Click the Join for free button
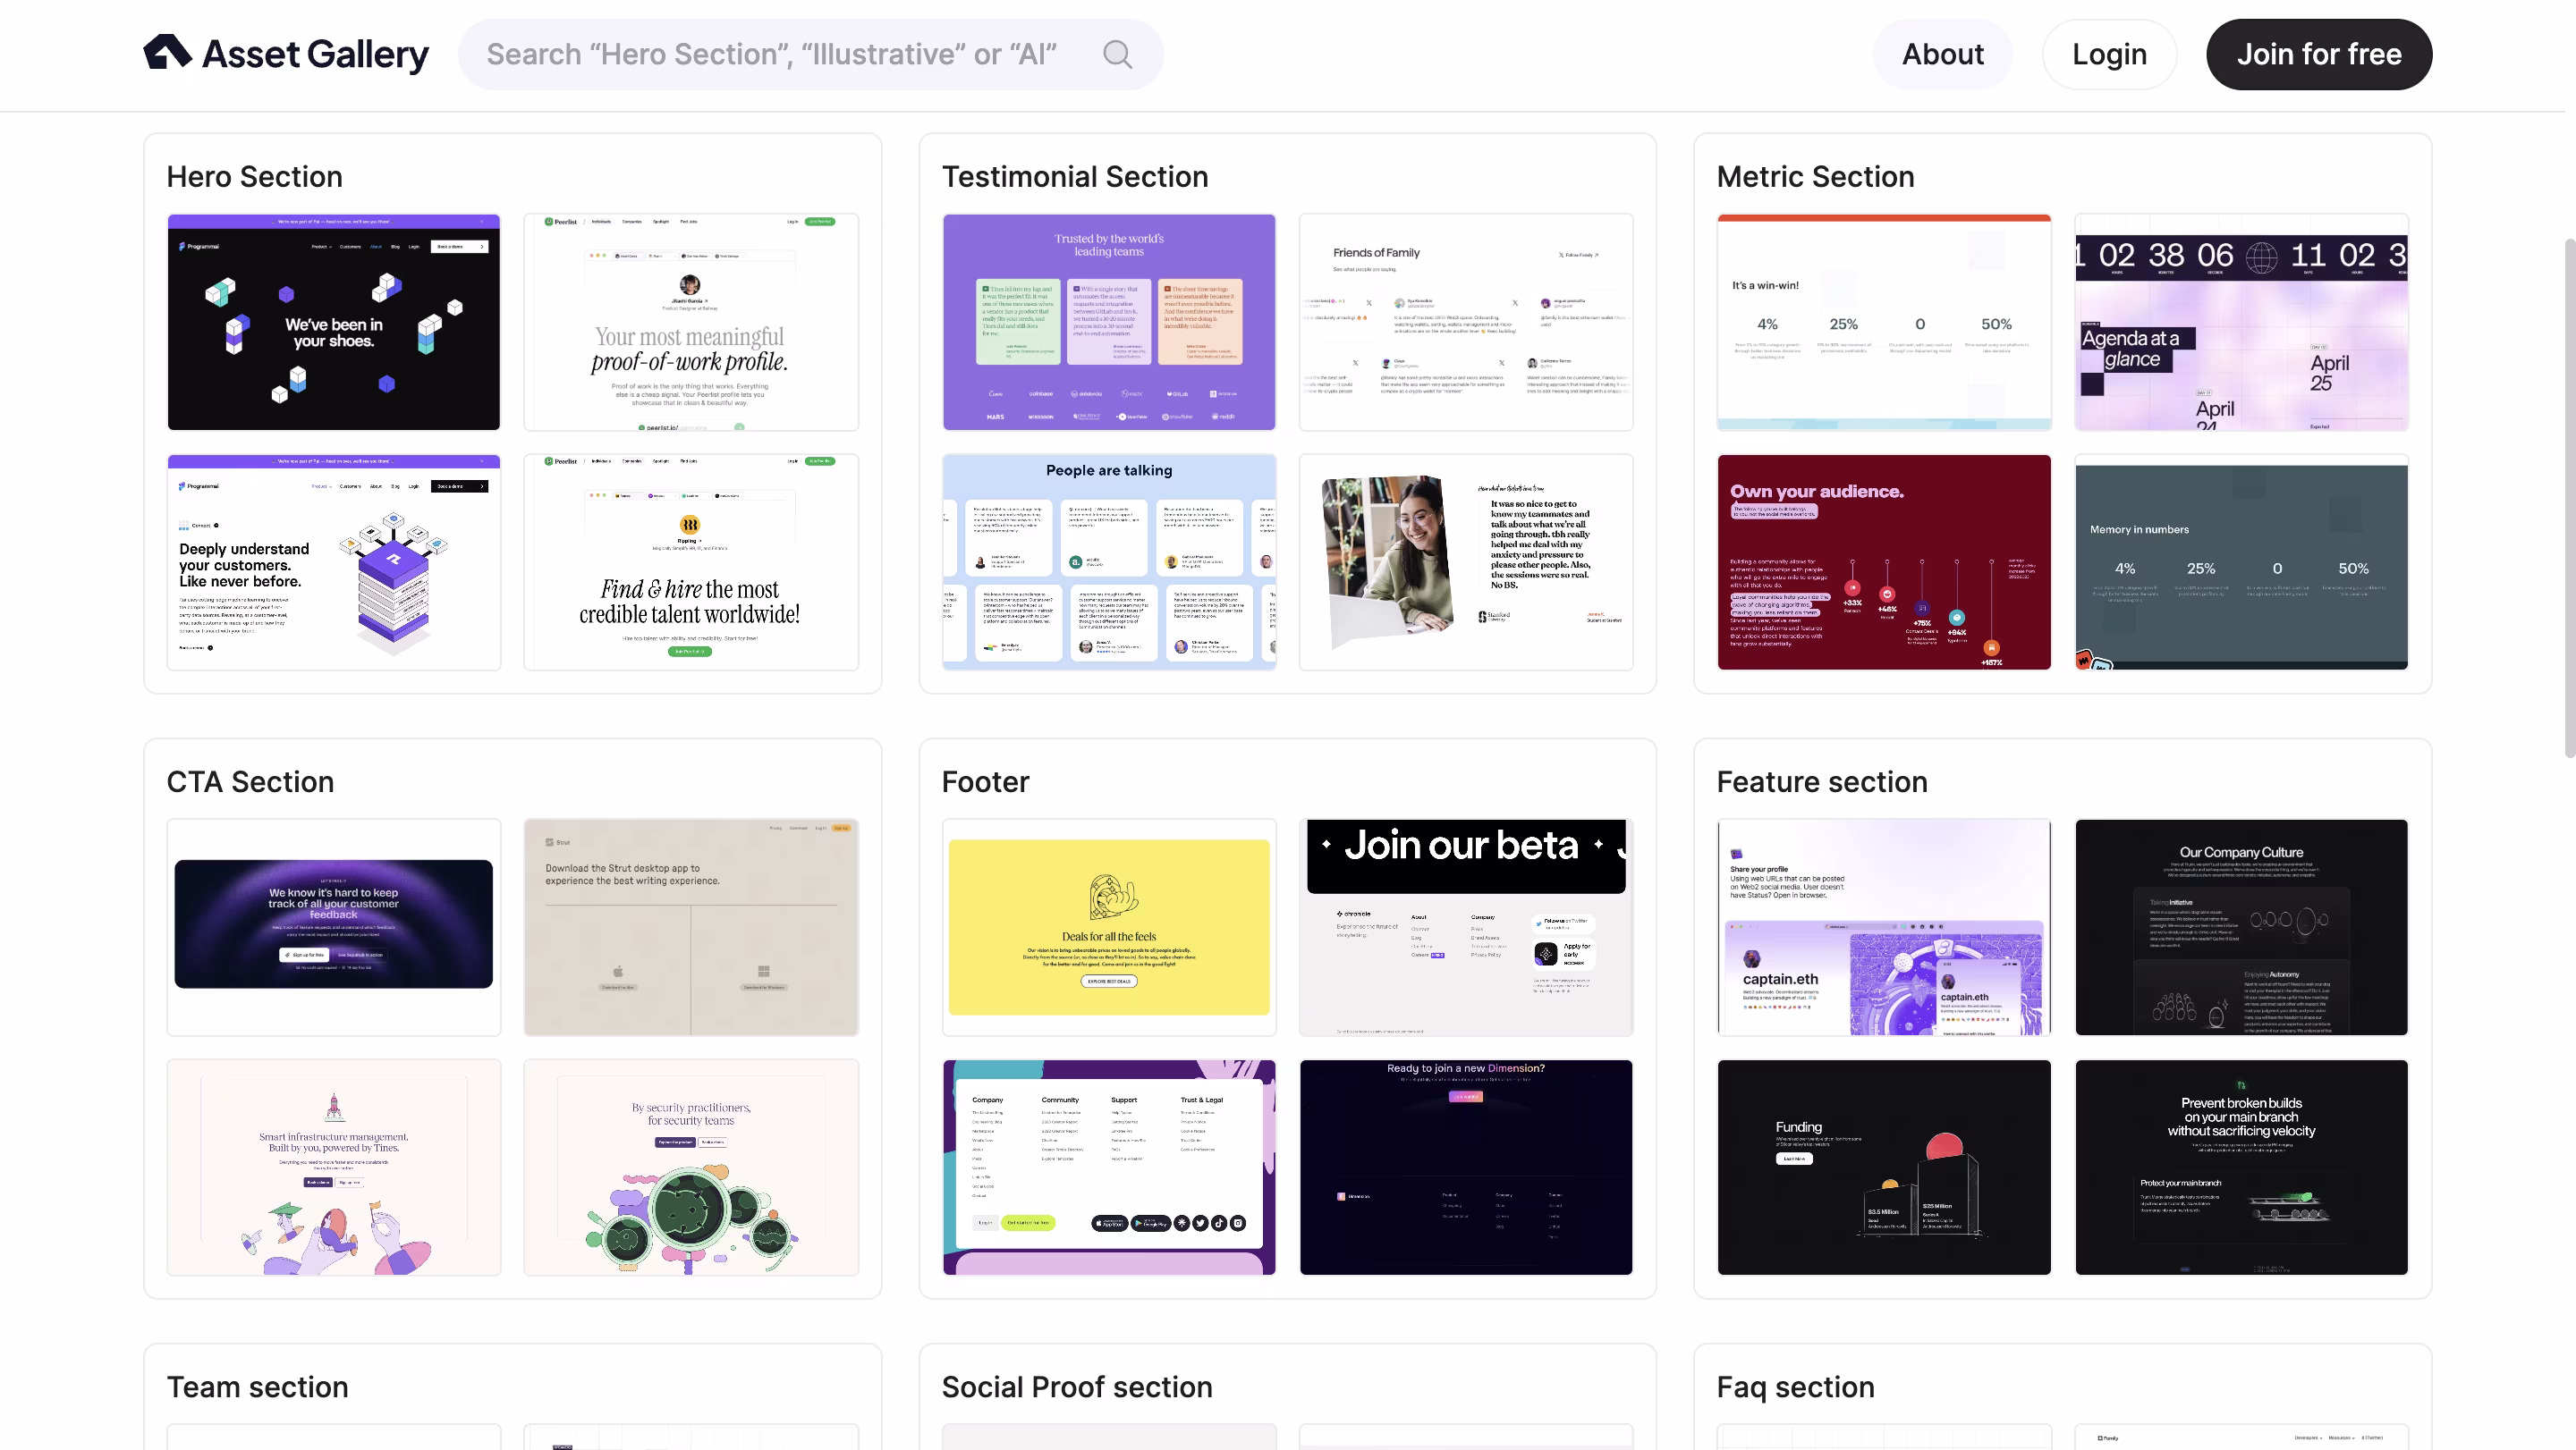The width and height of the screenshot is (2576, 1450). pyautogui.click(x=2318, y=54)
